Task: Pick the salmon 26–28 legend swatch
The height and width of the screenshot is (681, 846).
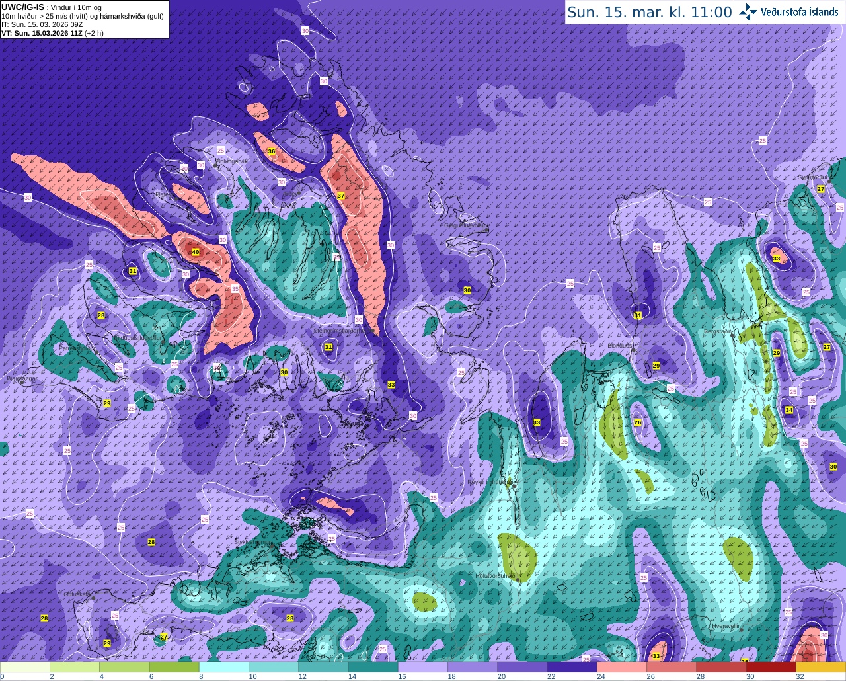Action: click(671, 666)
